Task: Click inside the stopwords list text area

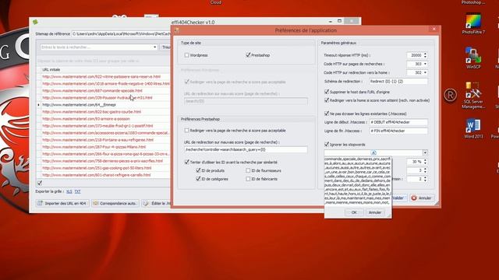Action: coord(357,180)
